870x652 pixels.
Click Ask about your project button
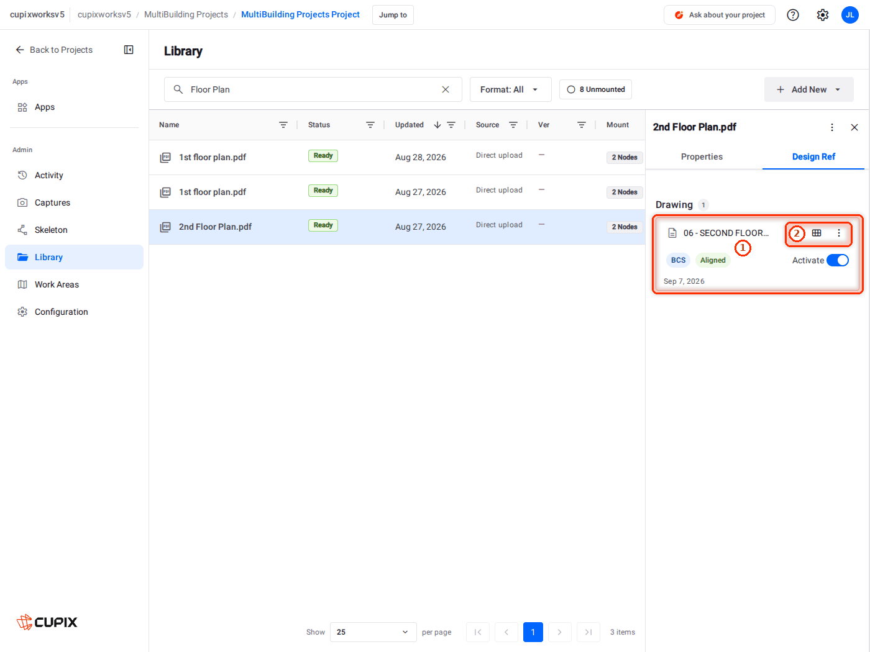720,15
